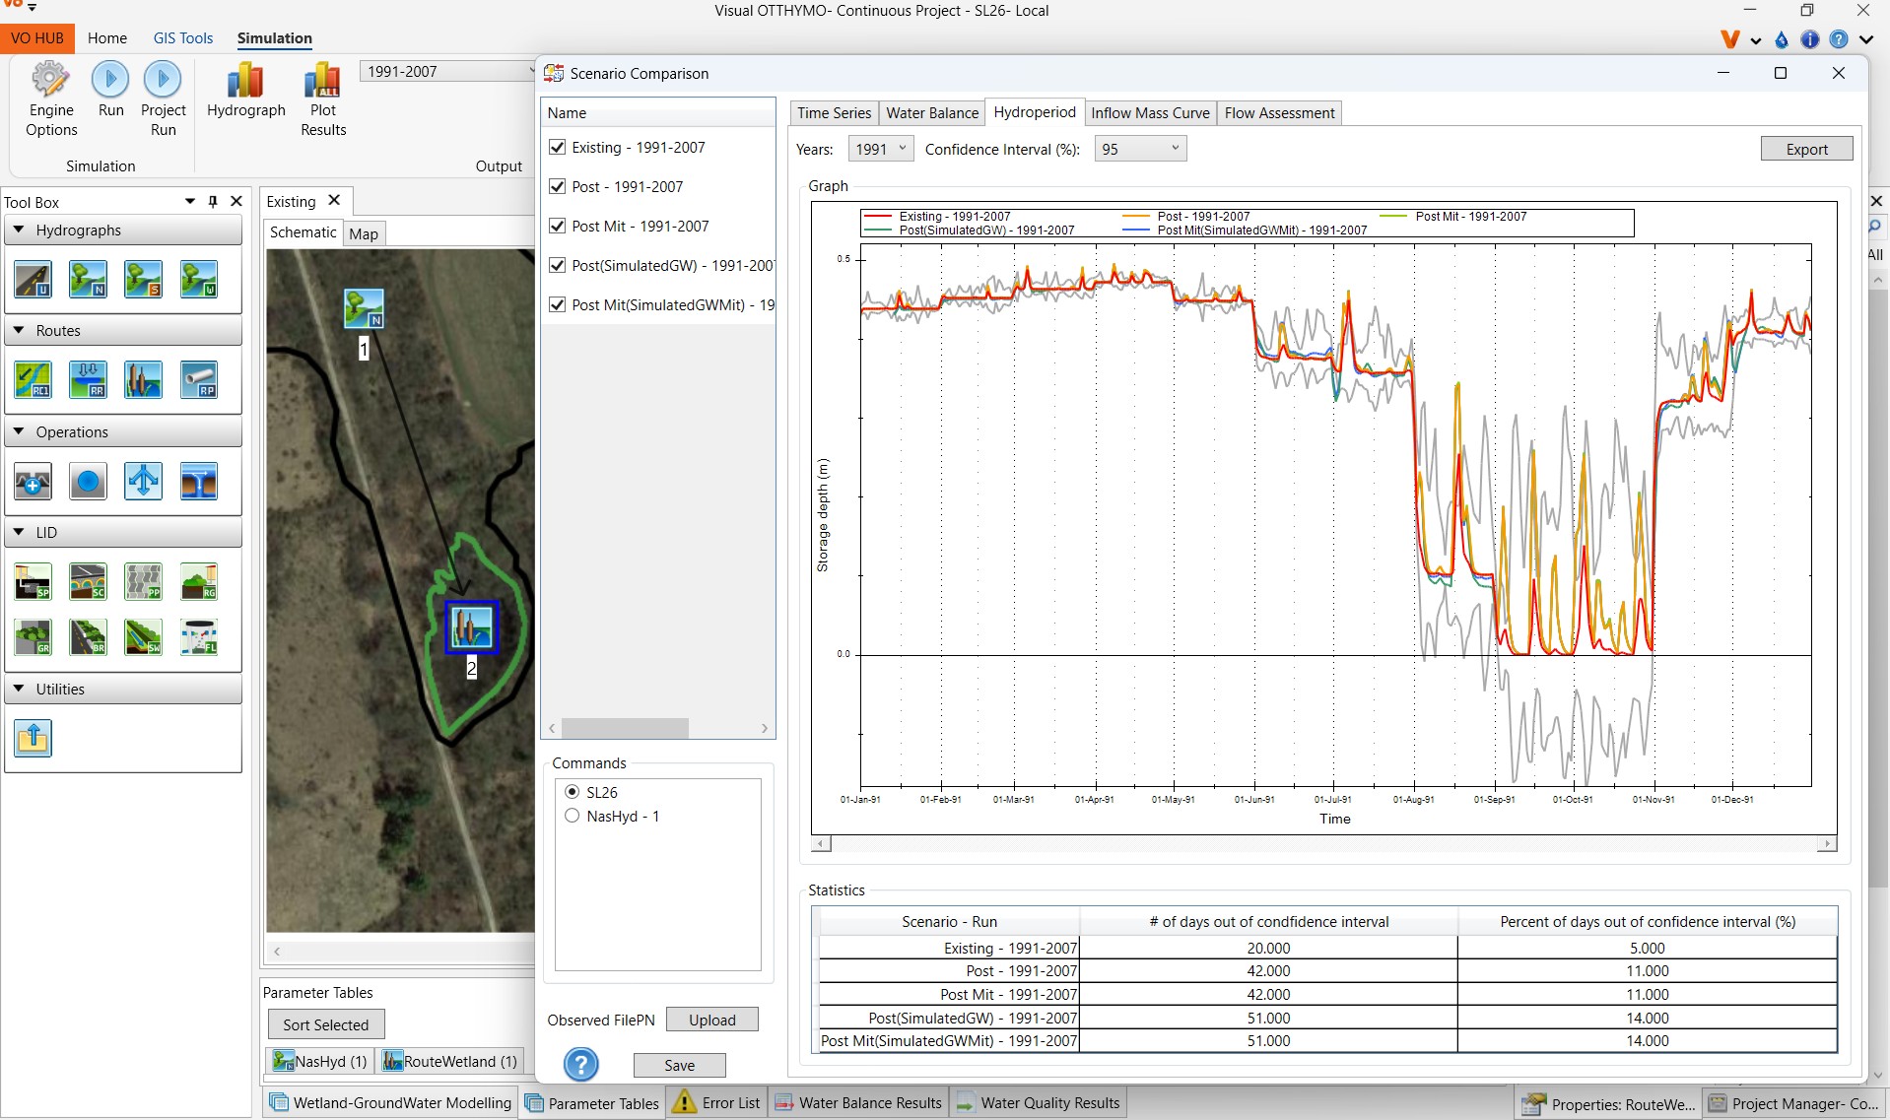
Task: Open Engine Options in Simulation ribbon
Action: pyautogui.click(x=51, y=99)
